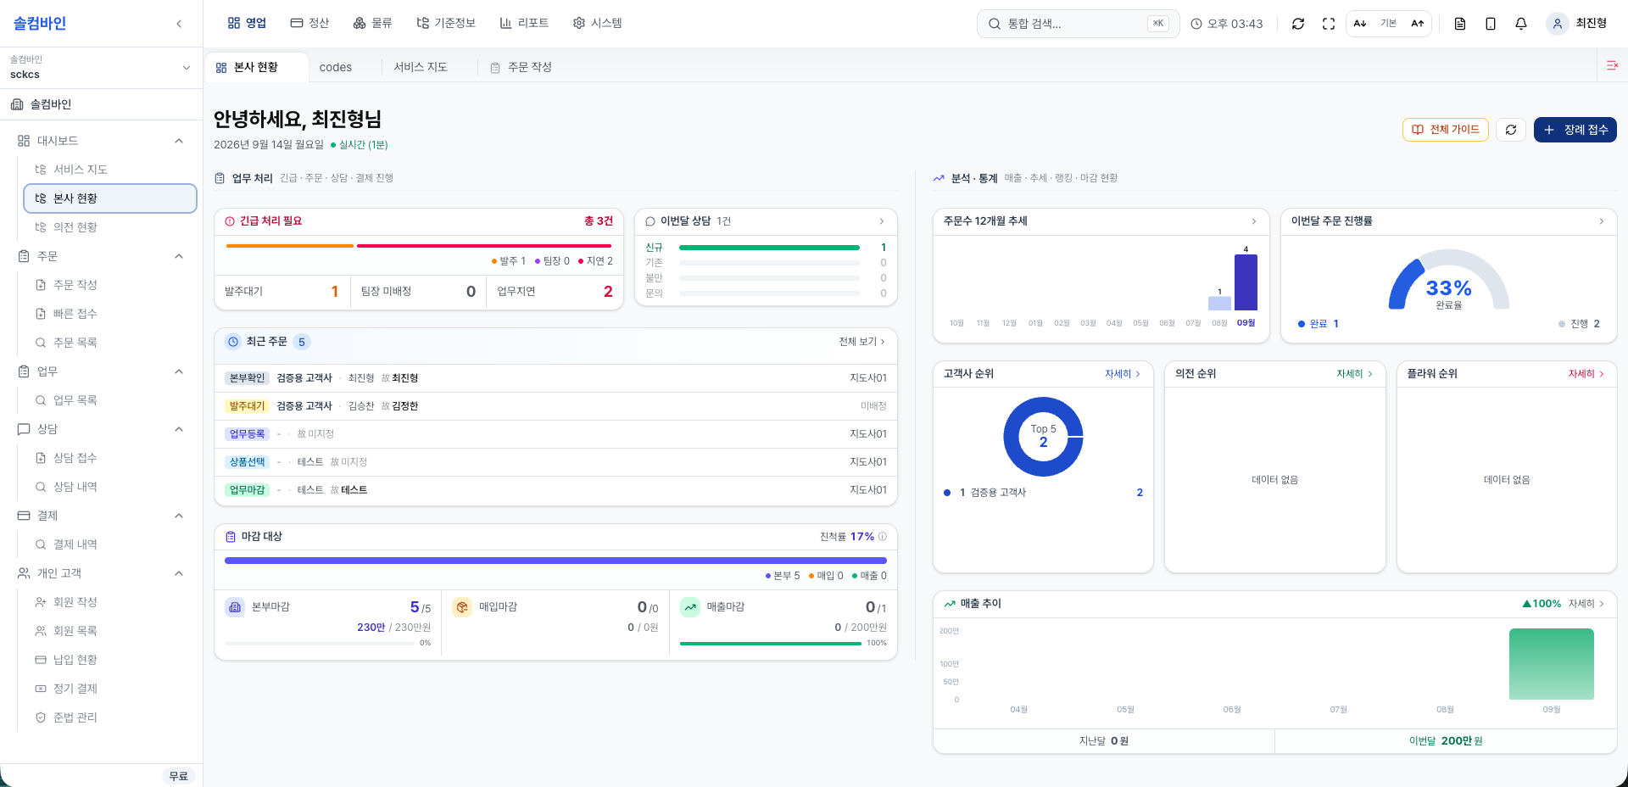The image size is (1628, 787).
Task: Collapse the 주문 sidebar group
Action: 179,256
